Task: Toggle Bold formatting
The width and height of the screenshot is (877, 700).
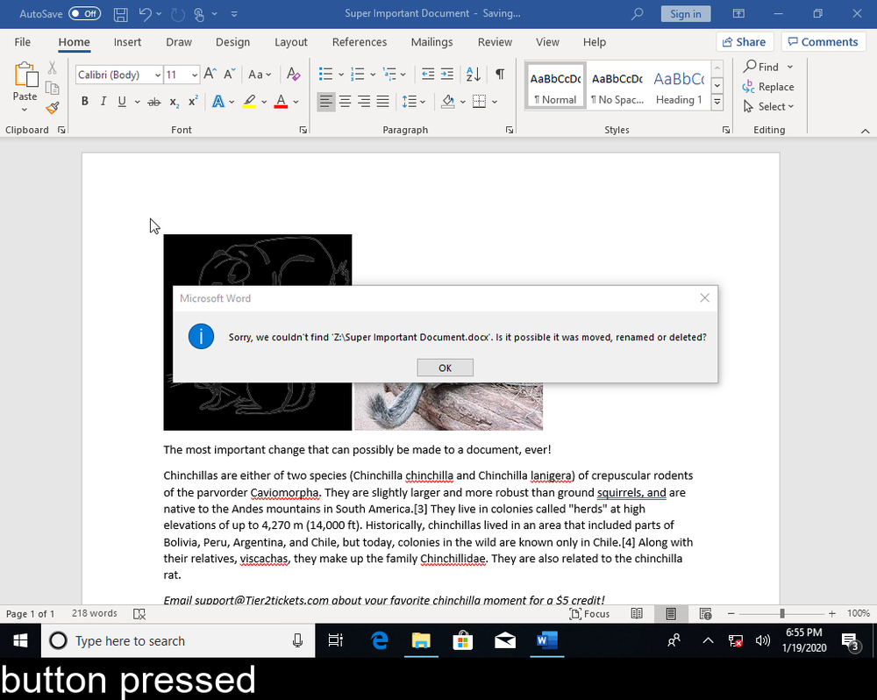Action: pyautogui.click(x=85, y=101)
